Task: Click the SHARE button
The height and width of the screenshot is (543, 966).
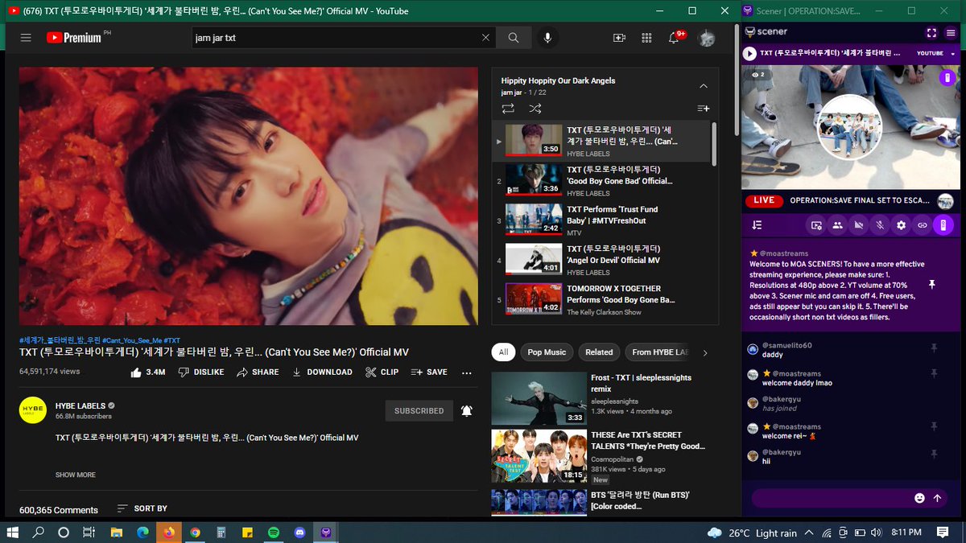Action: pos(258,372)
